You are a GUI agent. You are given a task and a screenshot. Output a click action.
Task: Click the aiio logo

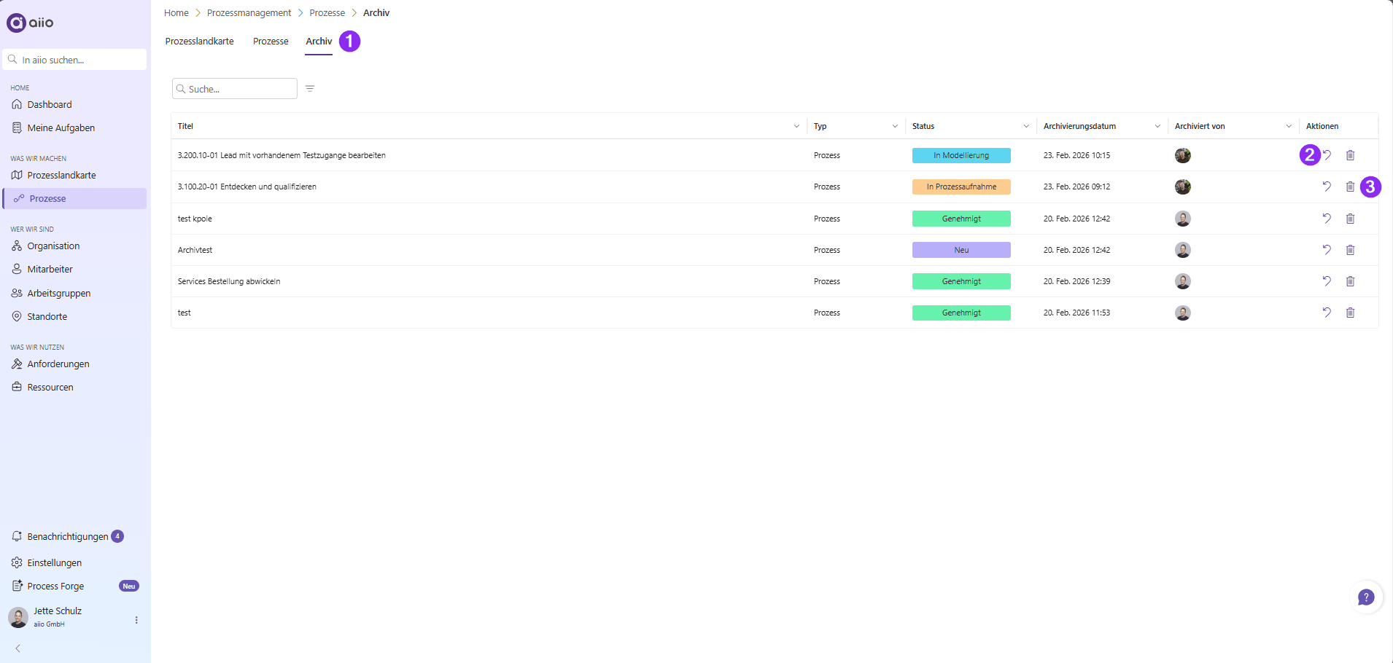[x=30, y=23]
